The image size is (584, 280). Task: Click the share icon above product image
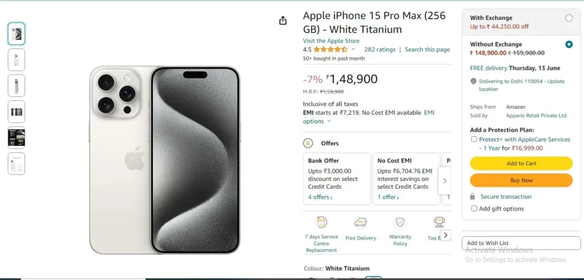tap(283, 21)
